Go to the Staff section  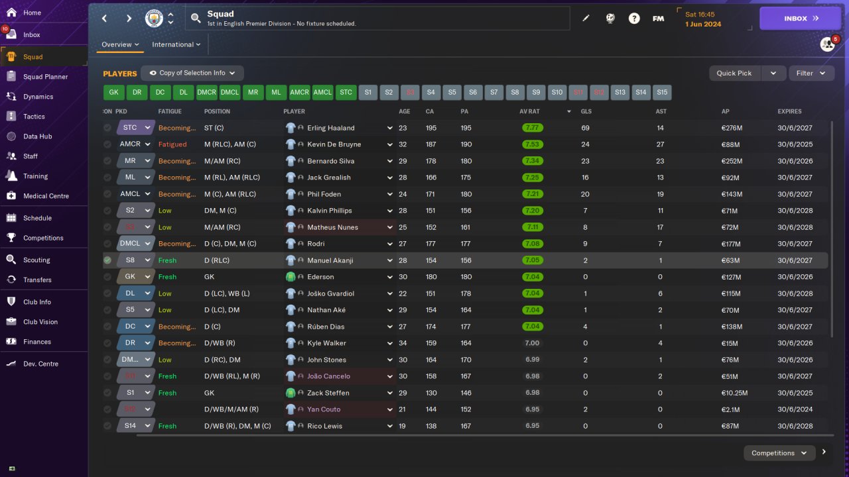tap(44, 156)
